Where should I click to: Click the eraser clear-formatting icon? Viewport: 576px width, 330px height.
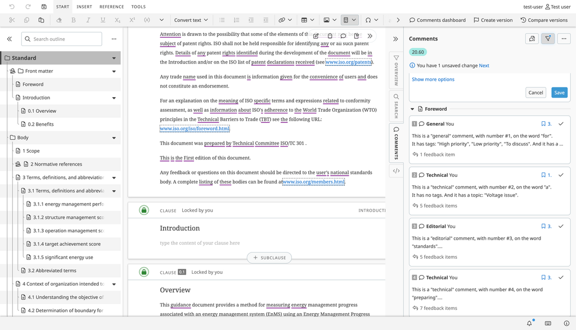(58, 20)
